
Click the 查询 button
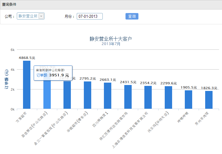point(132,16)
